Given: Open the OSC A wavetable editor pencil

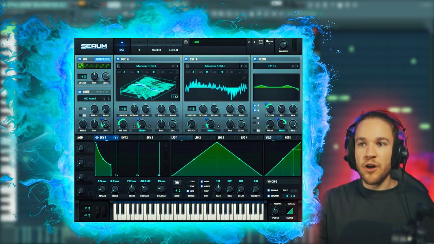Looking at the screenshot, I should [176, 78].
